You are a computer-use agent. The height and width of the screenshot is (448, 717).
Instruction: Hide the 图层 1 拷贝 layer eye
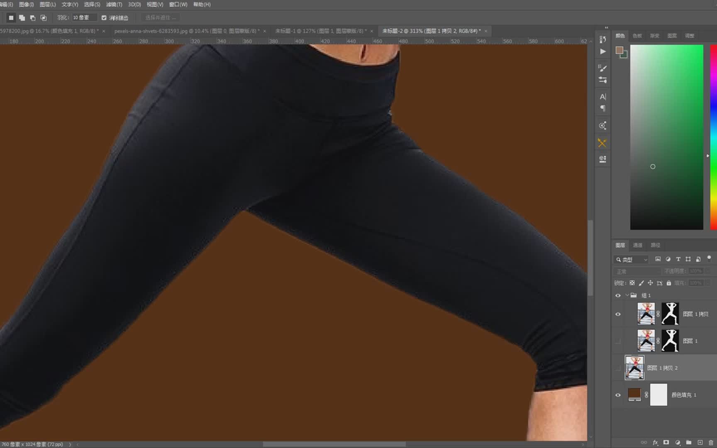click(618, 314)
